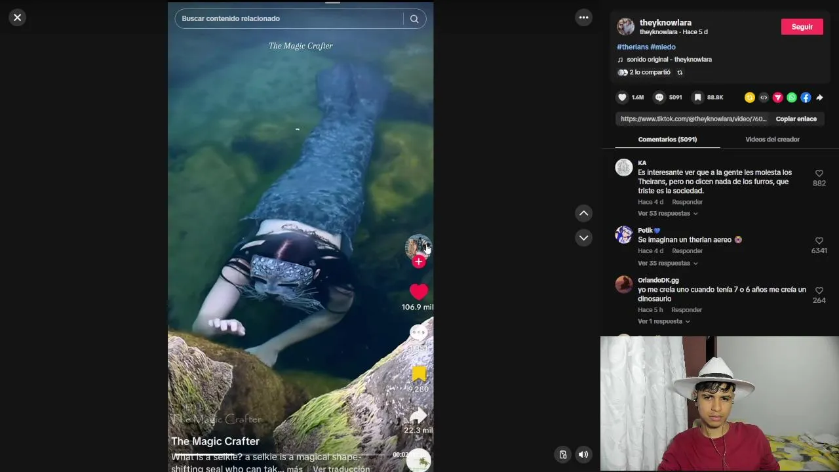Click the embed code icon
Screen dimensions: 839x472
click(764, 98)
